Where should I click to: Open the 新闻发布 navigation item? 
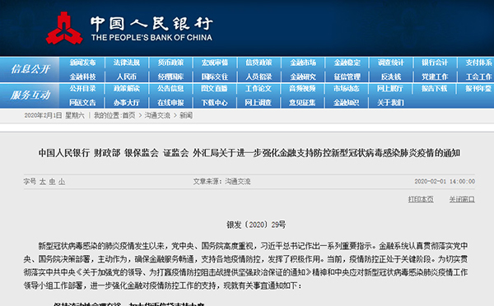pyautogui.click(x=82, y=63)
